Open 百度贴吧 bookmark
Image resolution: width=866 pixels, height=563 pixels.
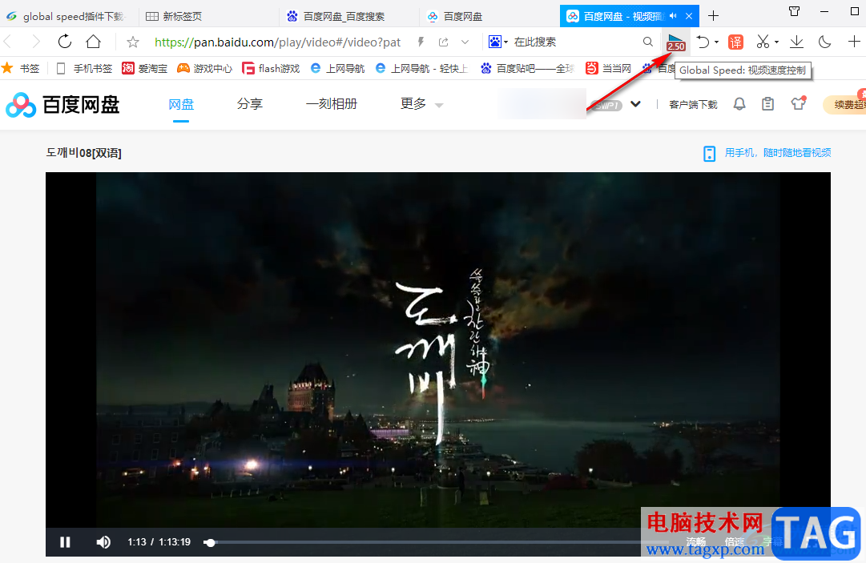[x=527, y=68]
